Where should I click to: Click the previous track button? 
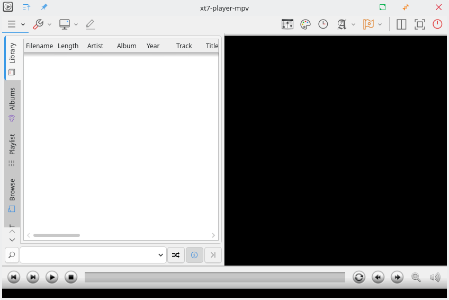pyautogui.click(x=14, y=277)
